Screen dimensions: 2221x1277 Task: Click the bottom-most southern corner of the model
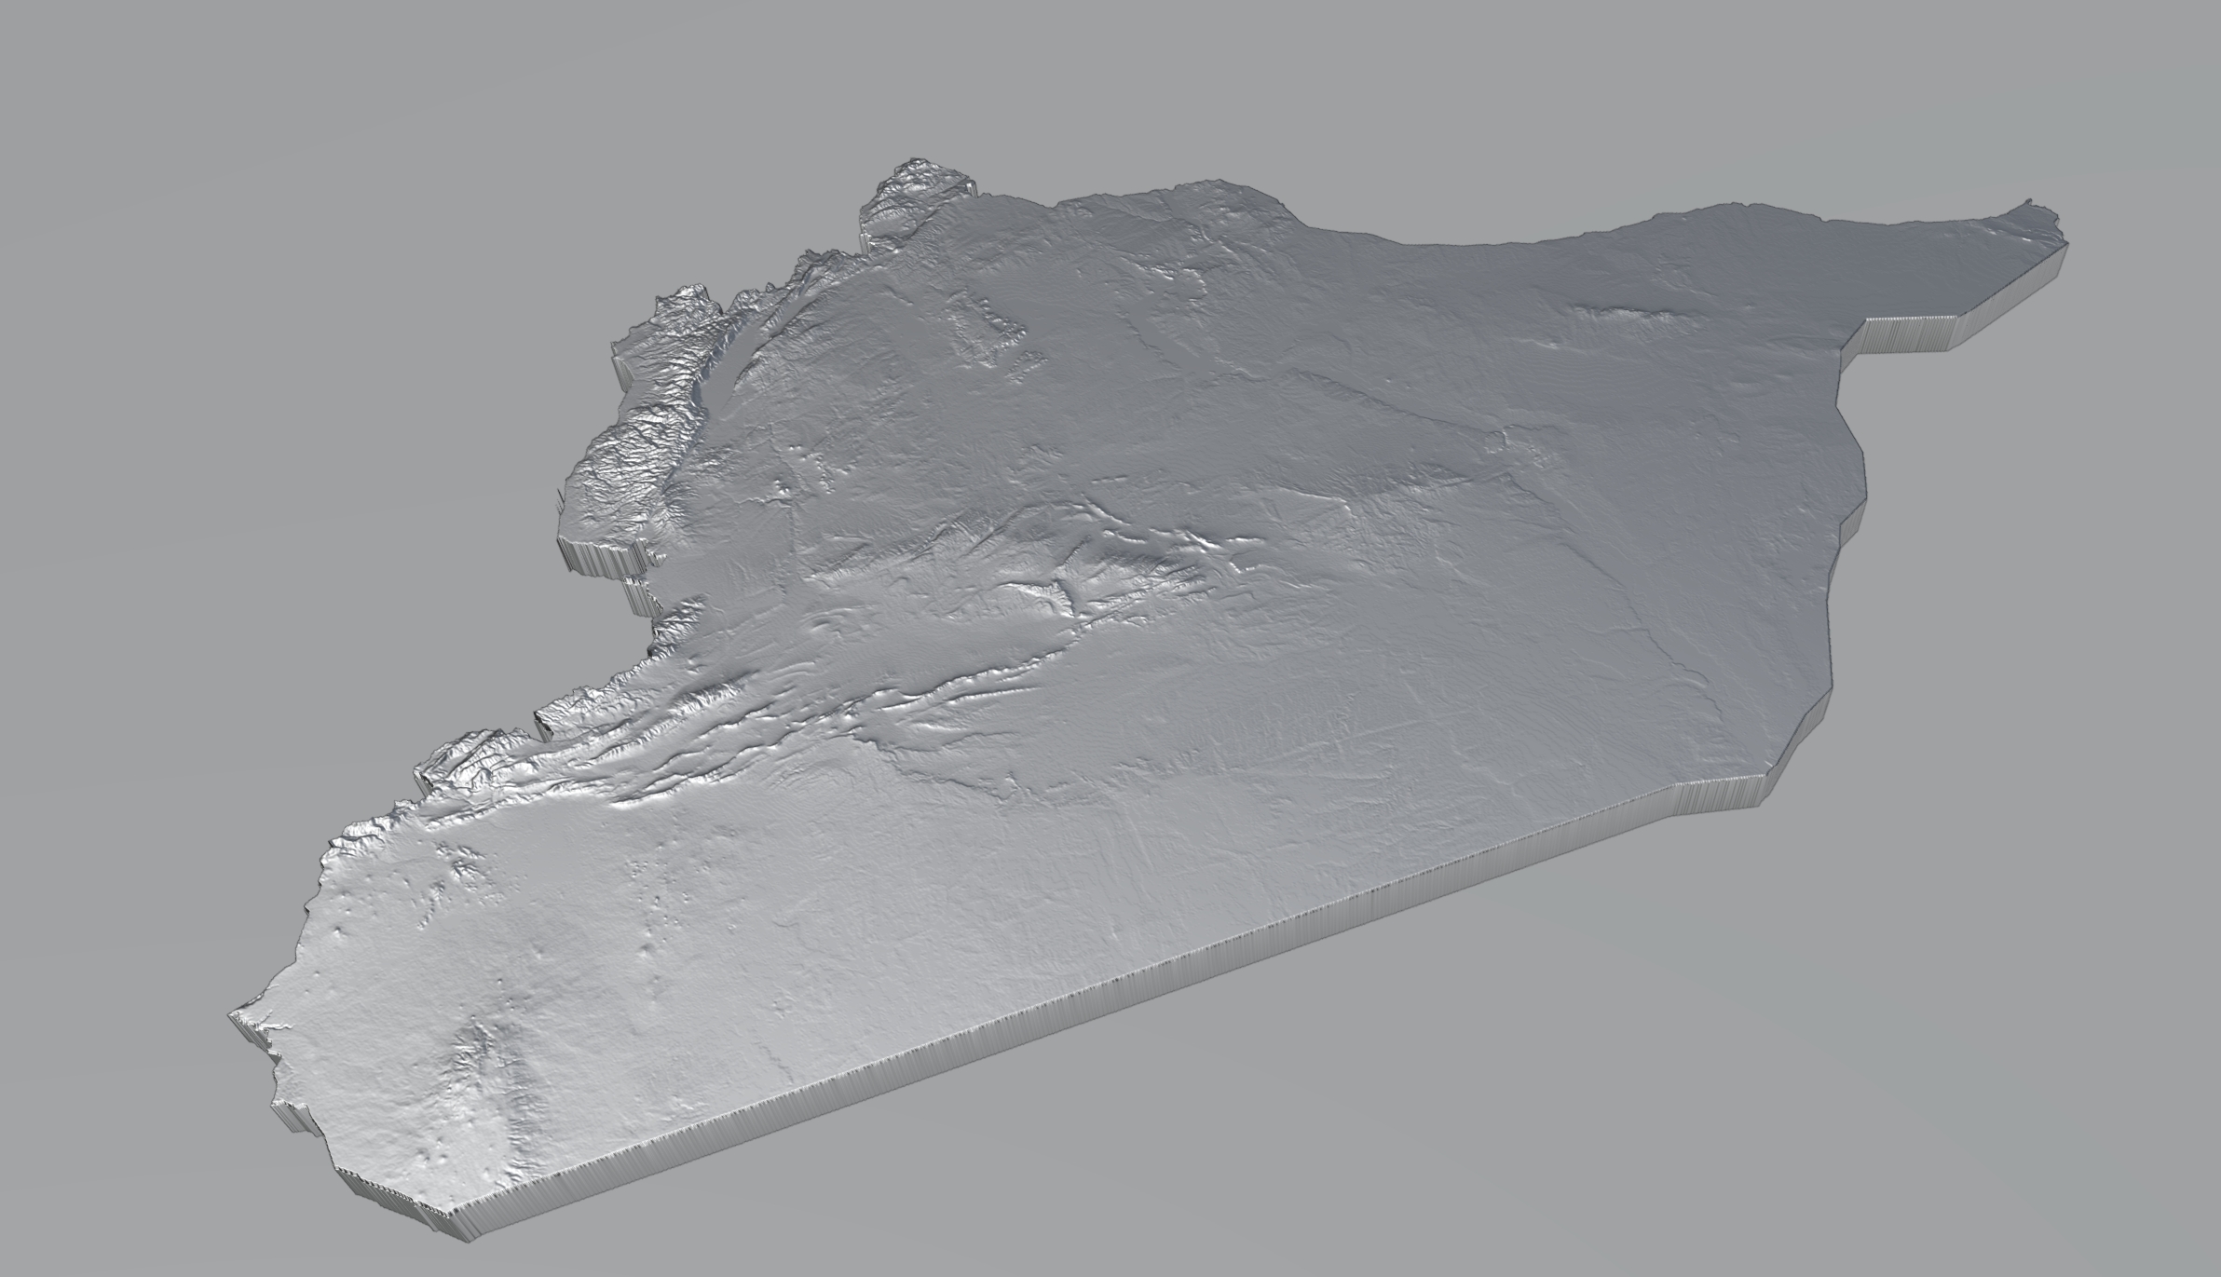(x=458, y=1228)
